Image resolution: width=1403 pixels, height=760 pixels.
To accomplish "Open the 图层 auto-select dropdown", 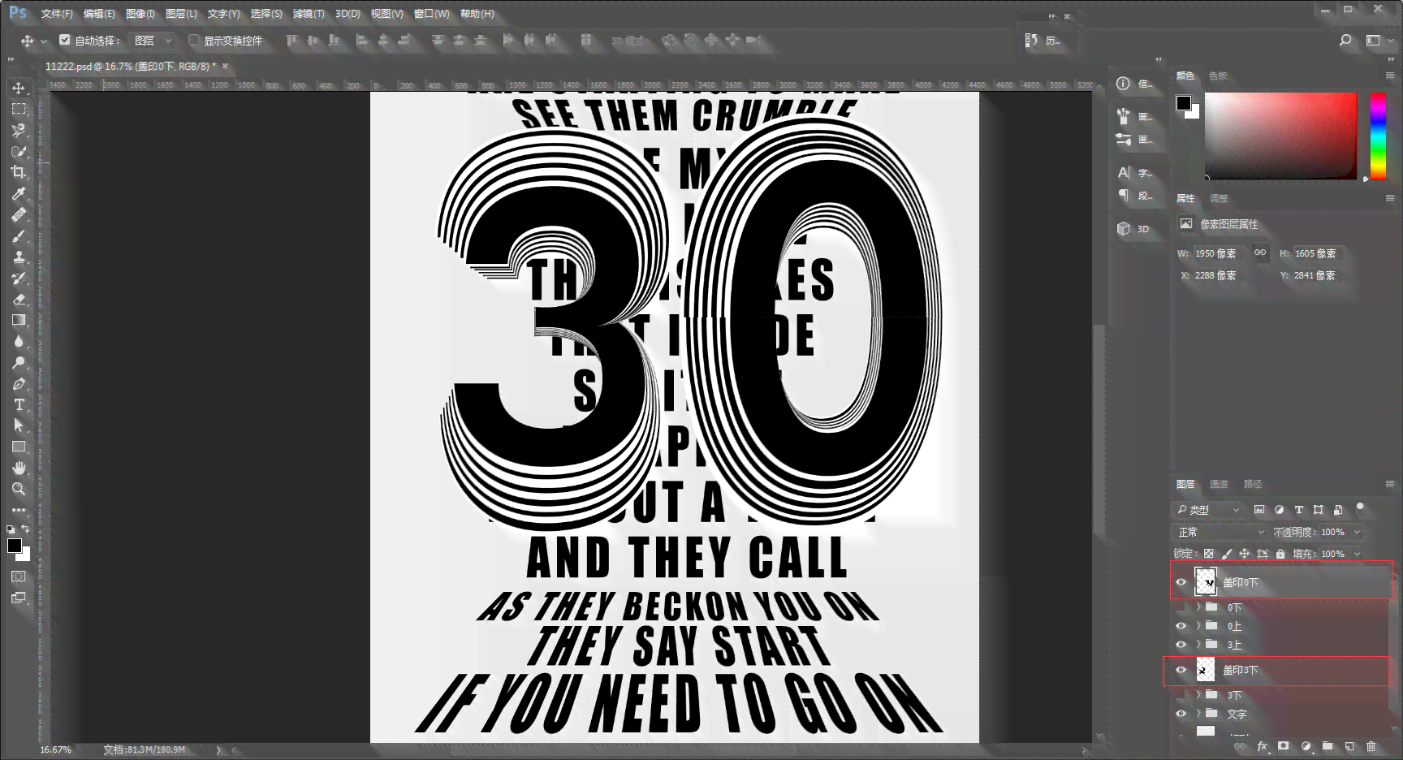I will coord(153,40).
